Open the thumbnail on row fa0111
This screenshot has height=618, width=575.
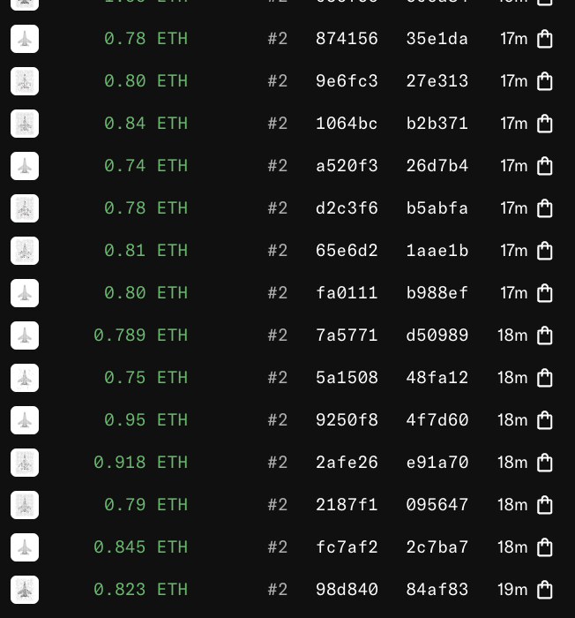25,293
